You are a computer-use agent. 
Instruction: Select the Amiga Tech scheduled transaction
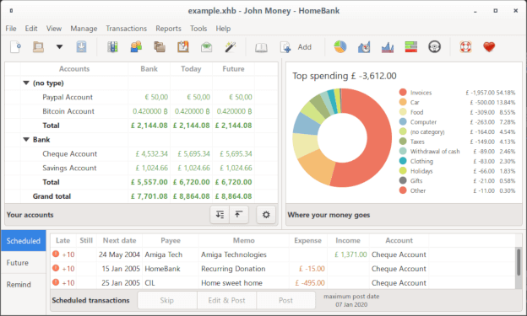click(x=282, y=254)
